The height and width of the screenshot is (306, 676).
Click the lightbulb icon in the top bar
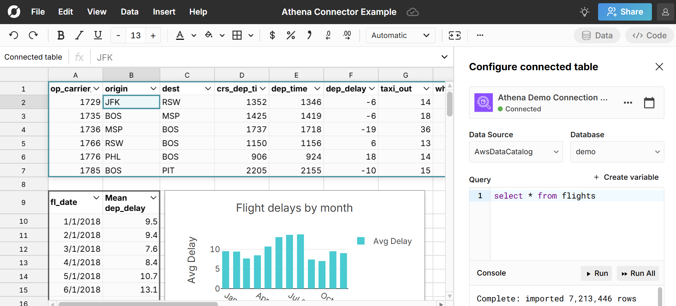point(584,12)
